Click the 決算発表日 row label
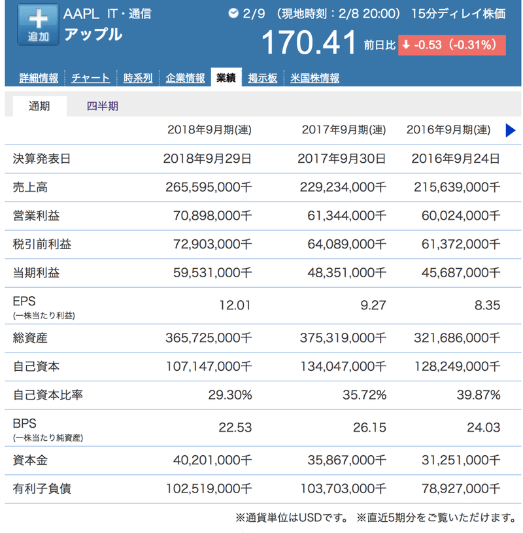 (x=41, y=159)
